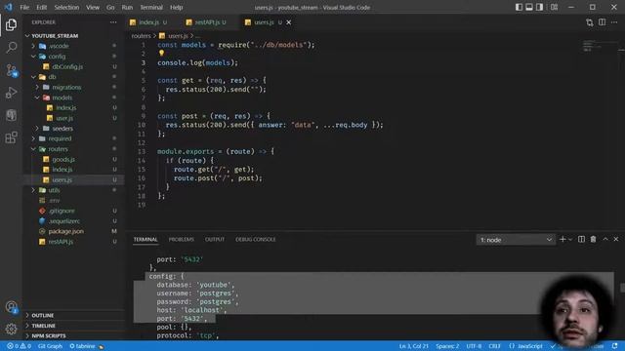Click errors and warnings status indicator
The image size is (625, 351).
(x=19, y=346)
